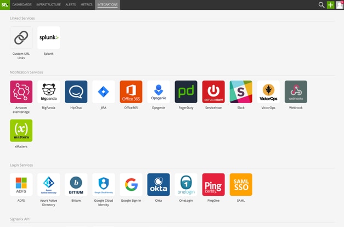
Task: Select the Amazon EventBridge integration icon
Action: (x=21, y=92)
